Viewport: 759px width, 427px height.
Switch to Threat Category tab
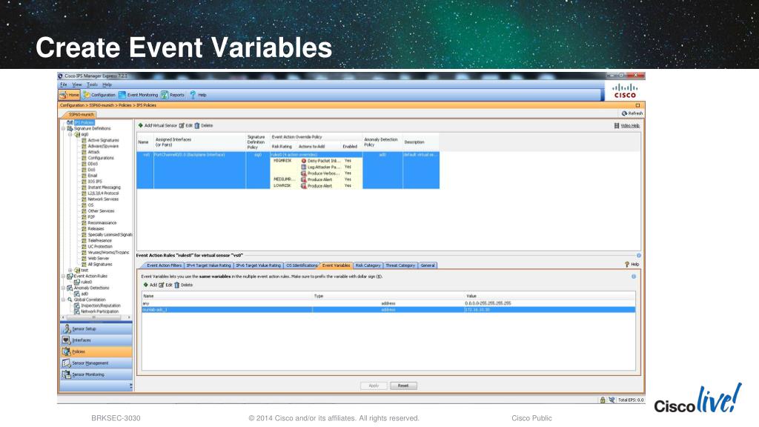tap(400, 265)
